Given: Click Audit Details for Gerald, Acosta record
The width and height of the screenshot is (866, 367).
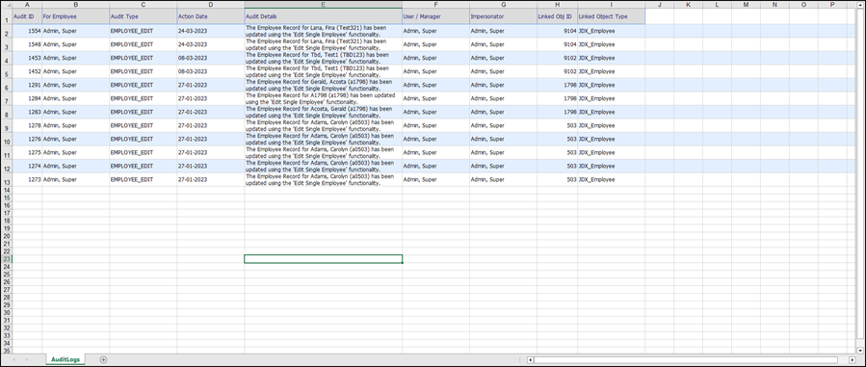Looking at the screenshot, I should pyautogui.click(x=323, y=85).
